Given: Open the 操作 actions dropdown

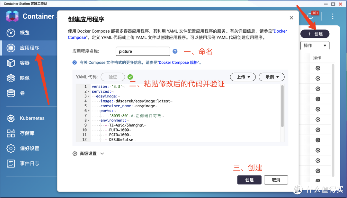Looking at the screenshot, I should coord(315,45).
